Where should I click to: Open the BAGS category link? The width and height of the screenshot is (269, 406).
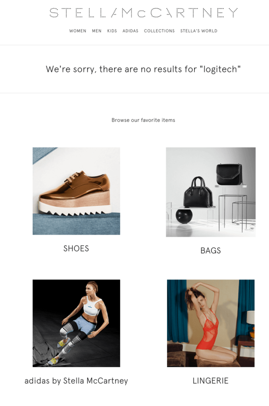pos(211,251)
